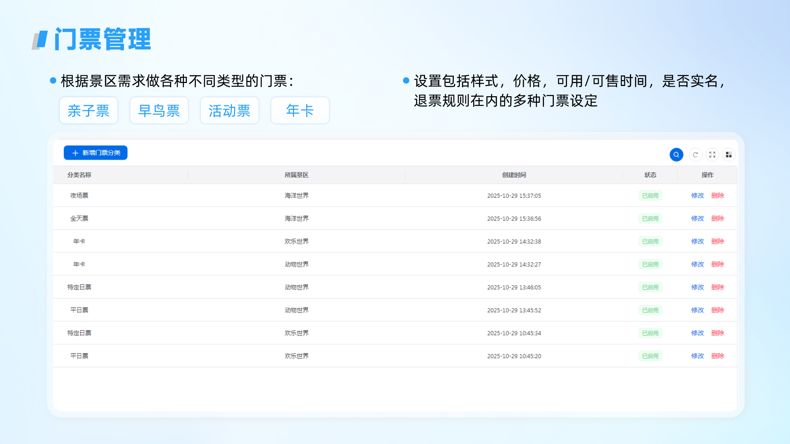Click the 创建时间 column header

514,175
